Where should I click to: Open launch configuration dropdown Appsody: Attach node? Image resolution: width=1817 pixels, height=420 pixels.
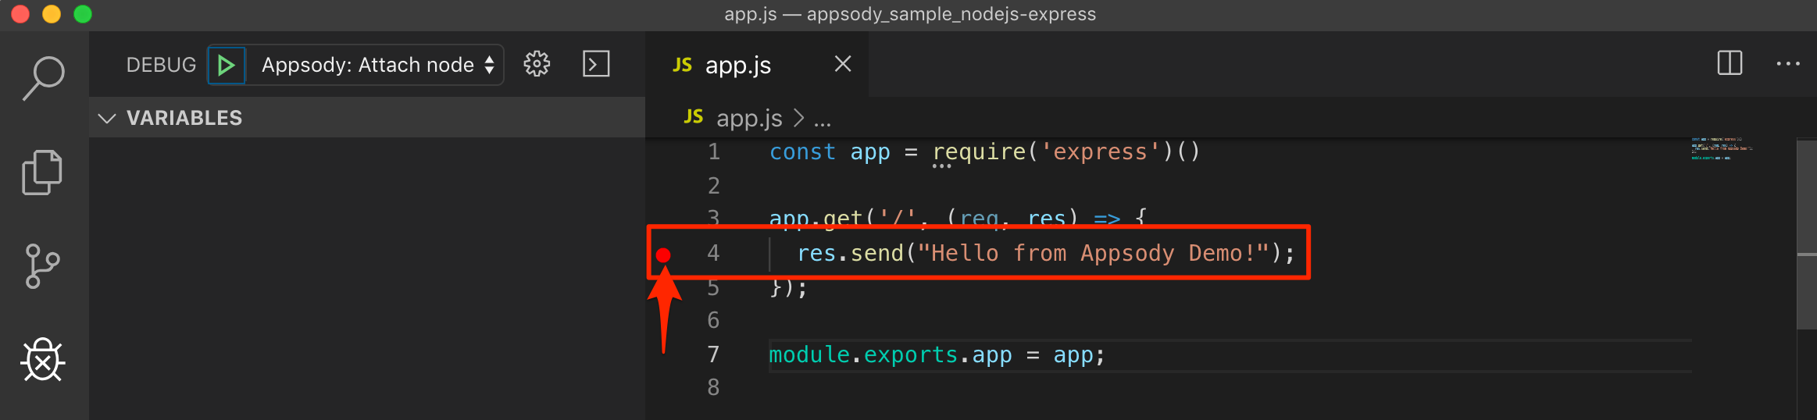[377, 65]
